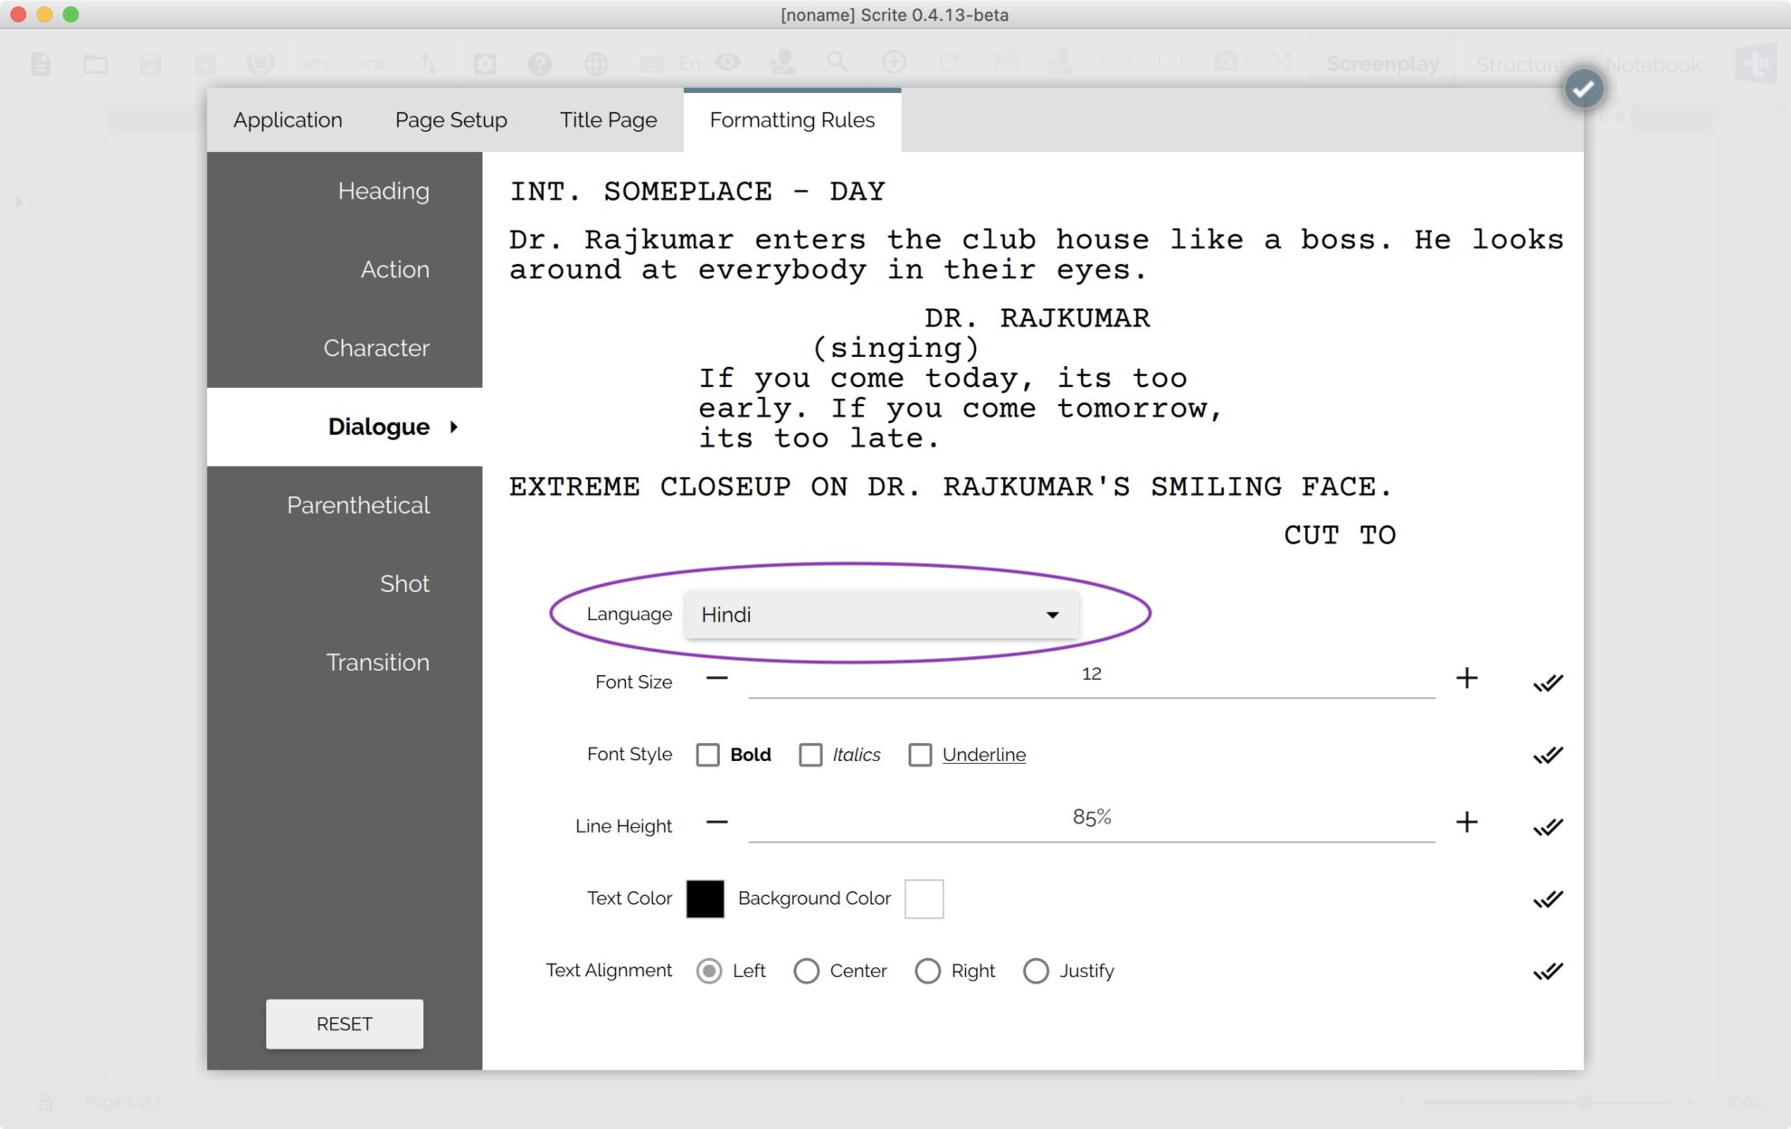Switch to the Title Page tab
The width and height of the screenshot is (1791, 1129).
608,119
